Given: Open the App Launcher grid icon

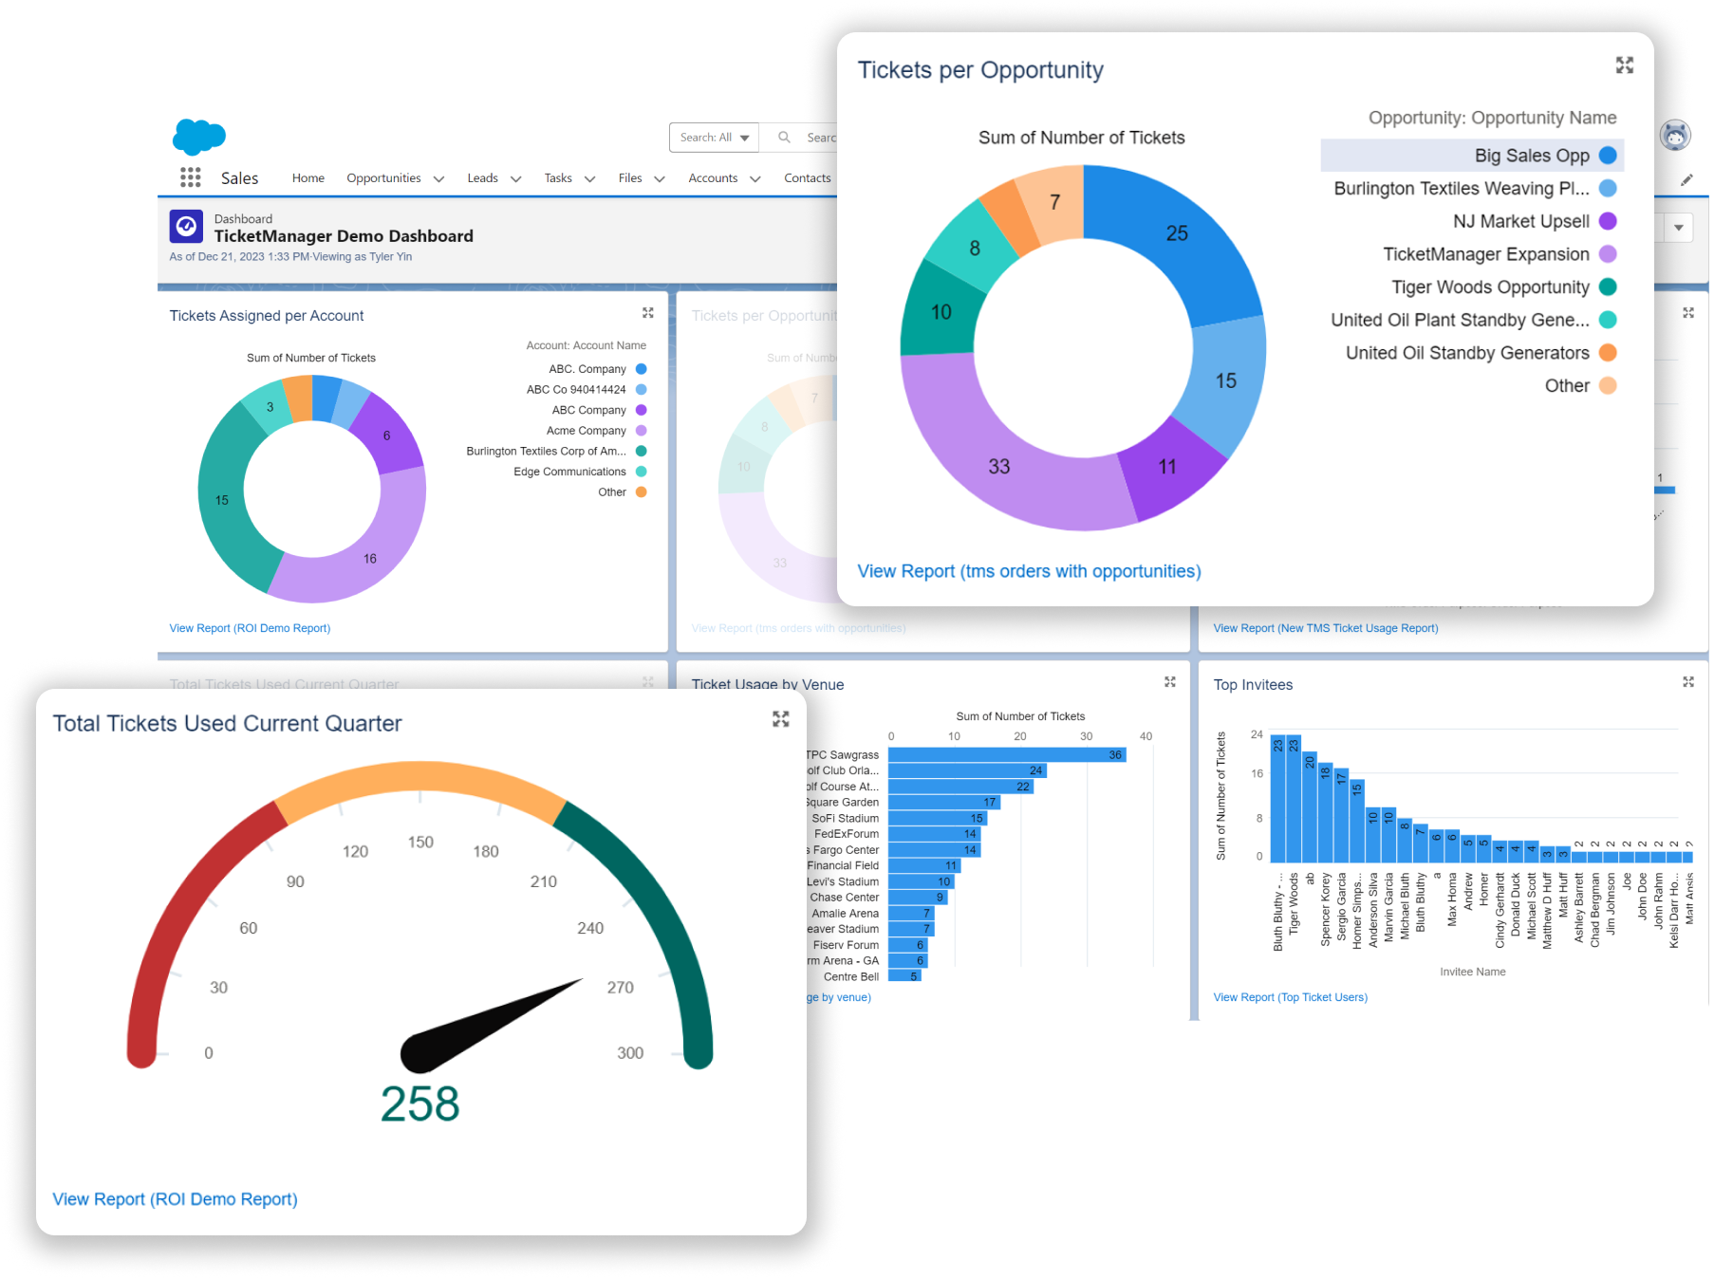Looking at the screenshot, I should click(190, 177).
